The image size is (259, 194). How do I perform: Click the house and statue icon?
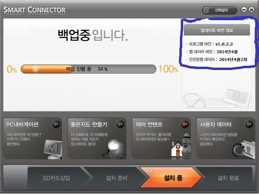(x=181, y=146)
